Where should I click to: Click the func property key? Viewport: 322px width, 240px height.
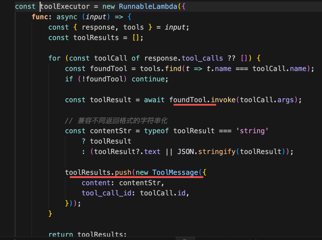40,17
